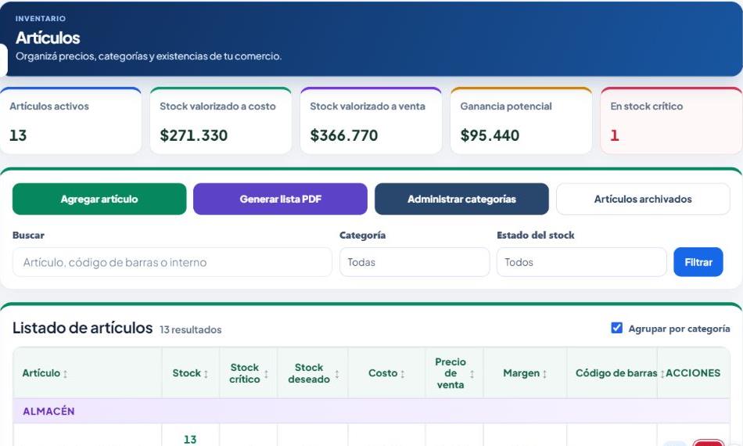This screenshot has height=446, width=743.
Task: Click the INVENTARIO breadcrumb label
Action: click(40, 19)
